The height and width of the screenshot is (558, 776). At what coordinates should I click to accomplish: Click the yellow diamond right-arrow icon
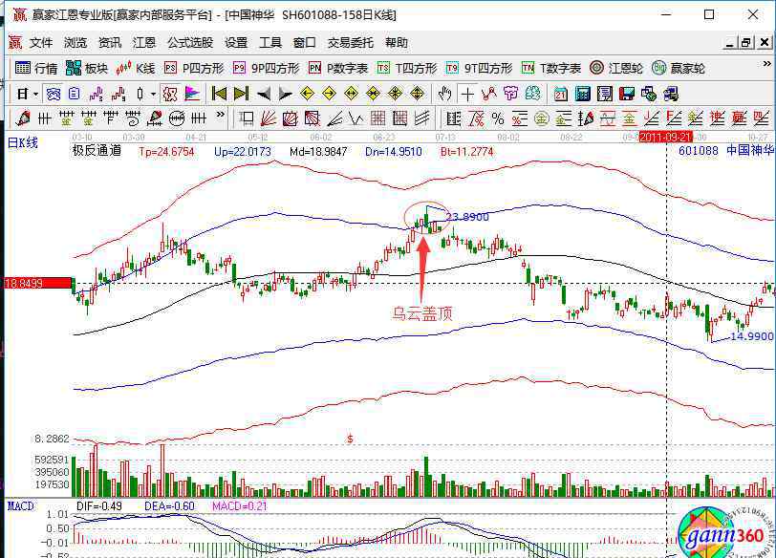coord(329,94)
